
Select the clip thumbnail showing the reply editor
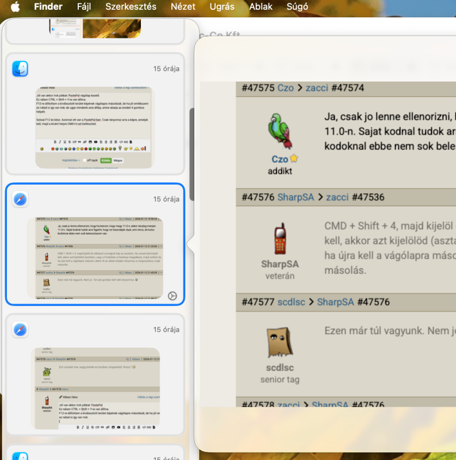[x=95, y=389]
